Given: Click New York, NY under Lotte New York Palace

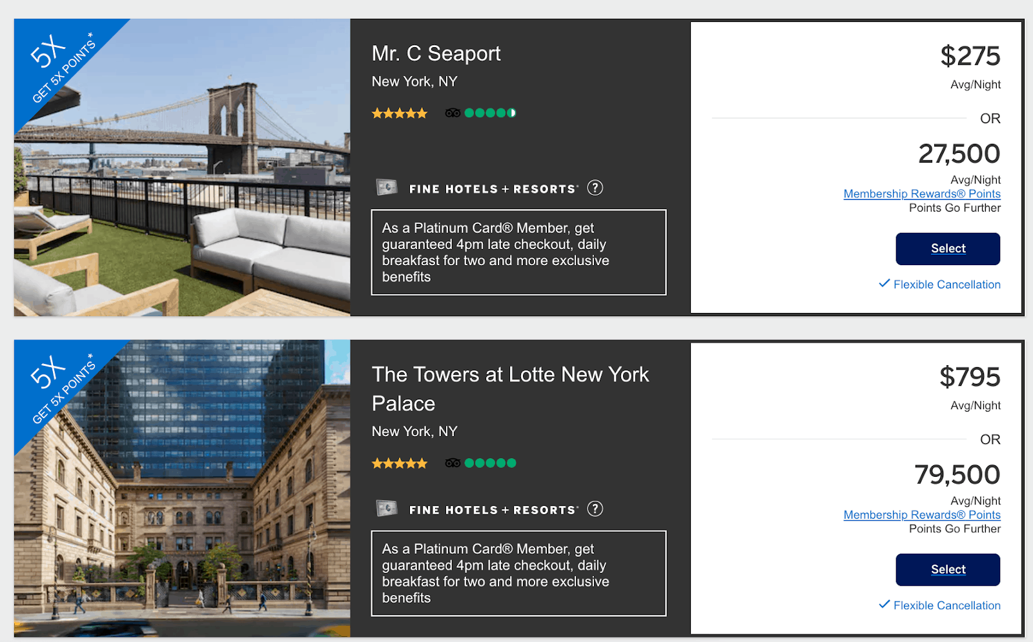Looking at the screenshot, I should point(414,432).
